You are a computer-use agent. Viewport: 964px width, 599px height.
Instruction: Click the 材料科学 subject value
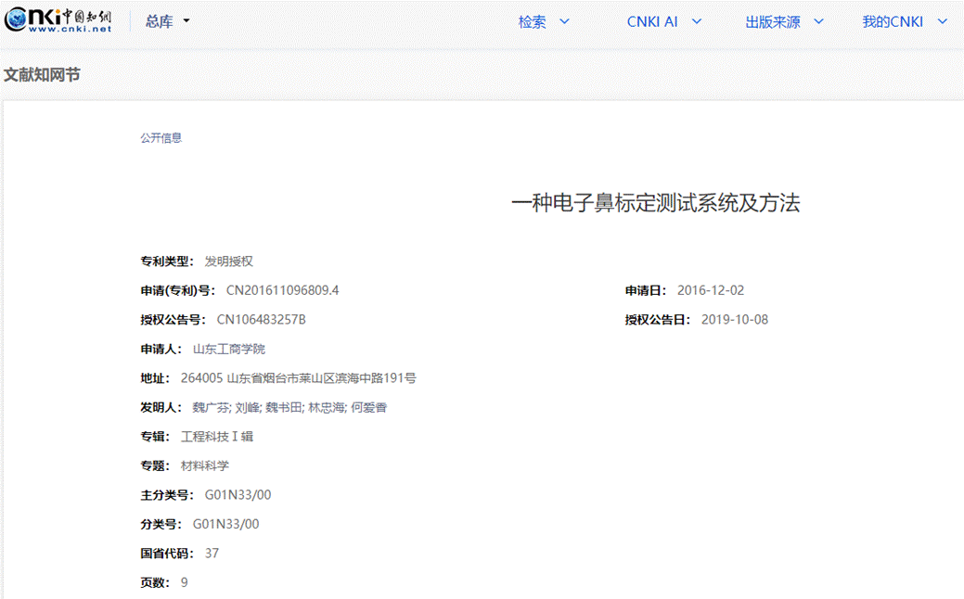[205, 465]
